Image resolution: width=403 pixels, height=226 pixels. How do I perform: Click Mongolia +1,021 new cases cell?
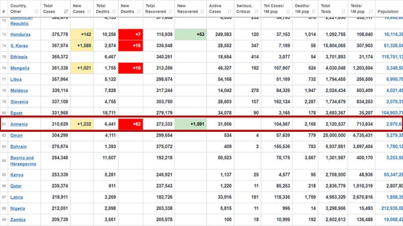(82, 68)
